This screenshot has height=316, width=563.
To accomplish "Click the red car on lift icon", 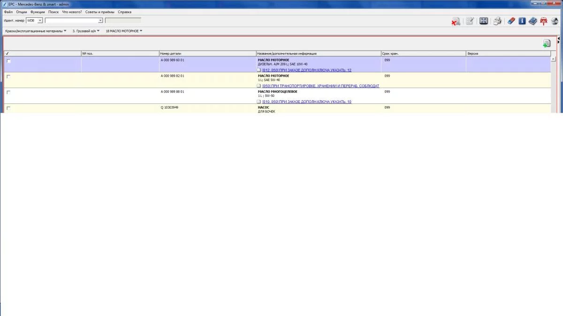I will pyautogui.click(x=544, y=21).
